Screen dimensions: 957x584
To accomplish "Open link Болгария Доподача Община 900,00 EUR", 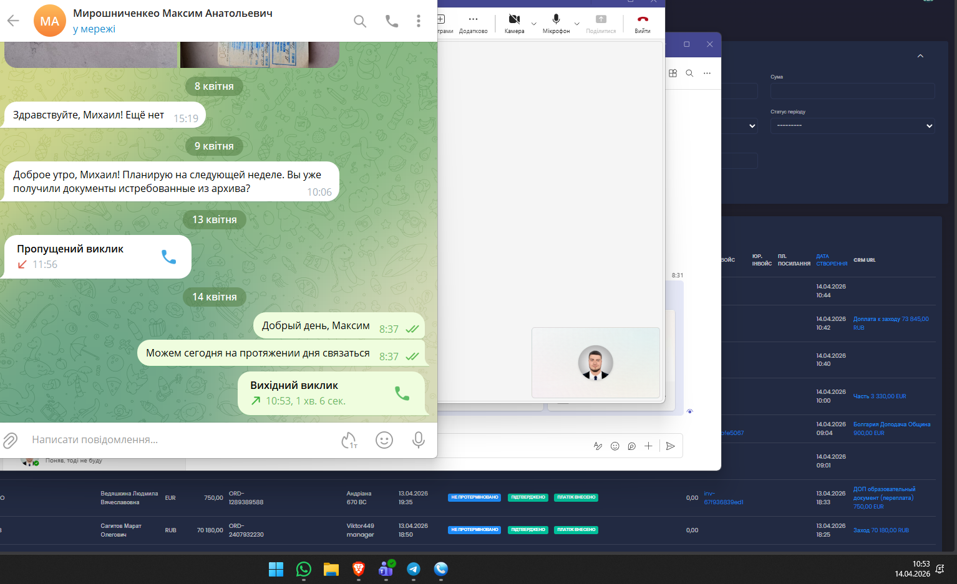I will pos(891,429).
